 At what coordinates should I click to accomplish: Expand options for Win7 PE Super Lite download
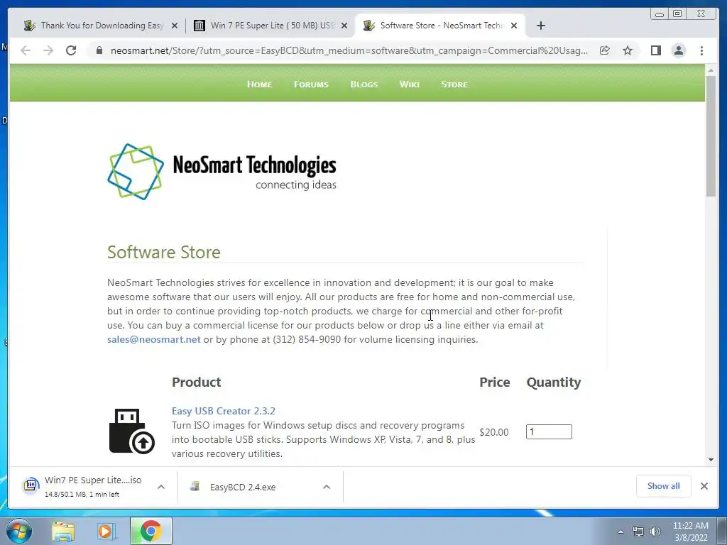click(x=161, y=487)
